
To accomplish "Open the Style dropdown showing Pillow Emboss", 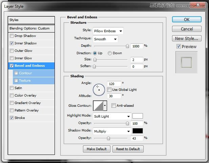I will tap(108, 31).
